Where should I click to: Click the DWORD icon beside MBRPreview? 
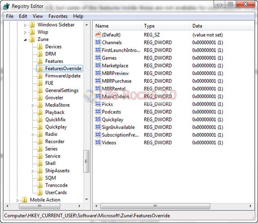click(98, 73)
